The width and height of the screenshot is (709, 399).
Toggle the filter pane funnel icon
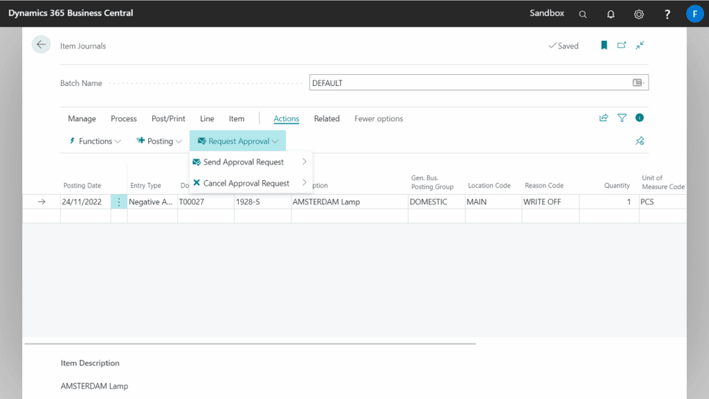coord(622,118)
